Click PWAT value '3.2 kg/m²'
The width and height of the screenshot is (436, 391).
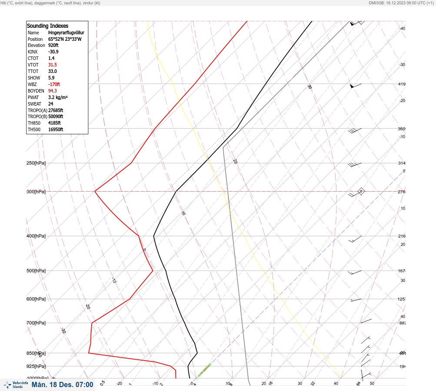(x=58, y=97)
